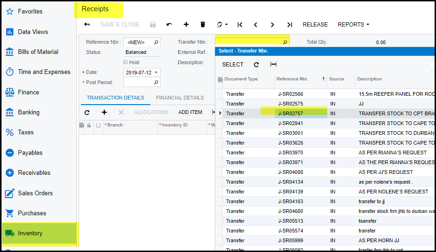Expand the Reports dropdown menu
Image resolution: width=436 pixels, height=252 pixels.
point(353,25)
